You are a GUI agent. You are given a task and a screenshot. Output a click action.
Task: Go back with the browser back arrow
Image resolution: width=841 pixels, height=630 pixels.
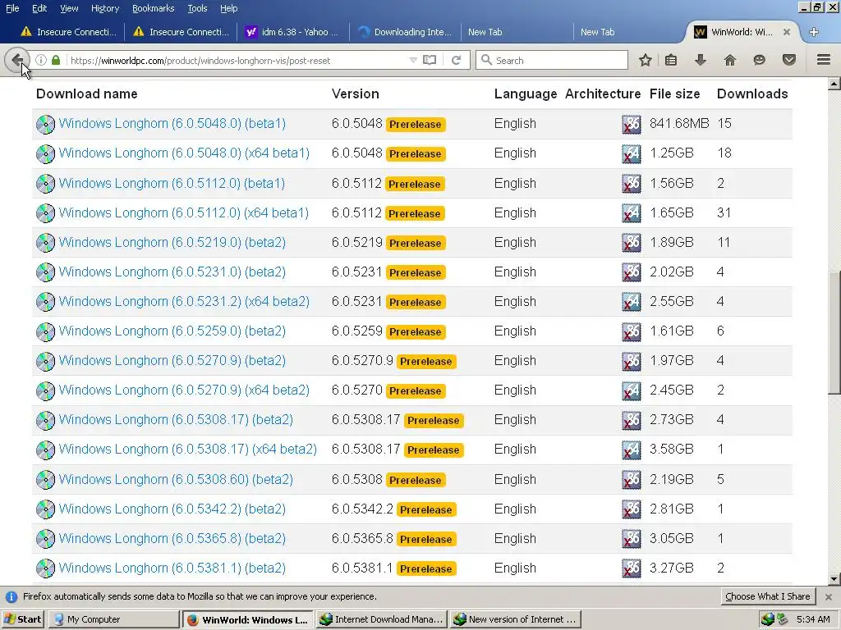point(16,60)
